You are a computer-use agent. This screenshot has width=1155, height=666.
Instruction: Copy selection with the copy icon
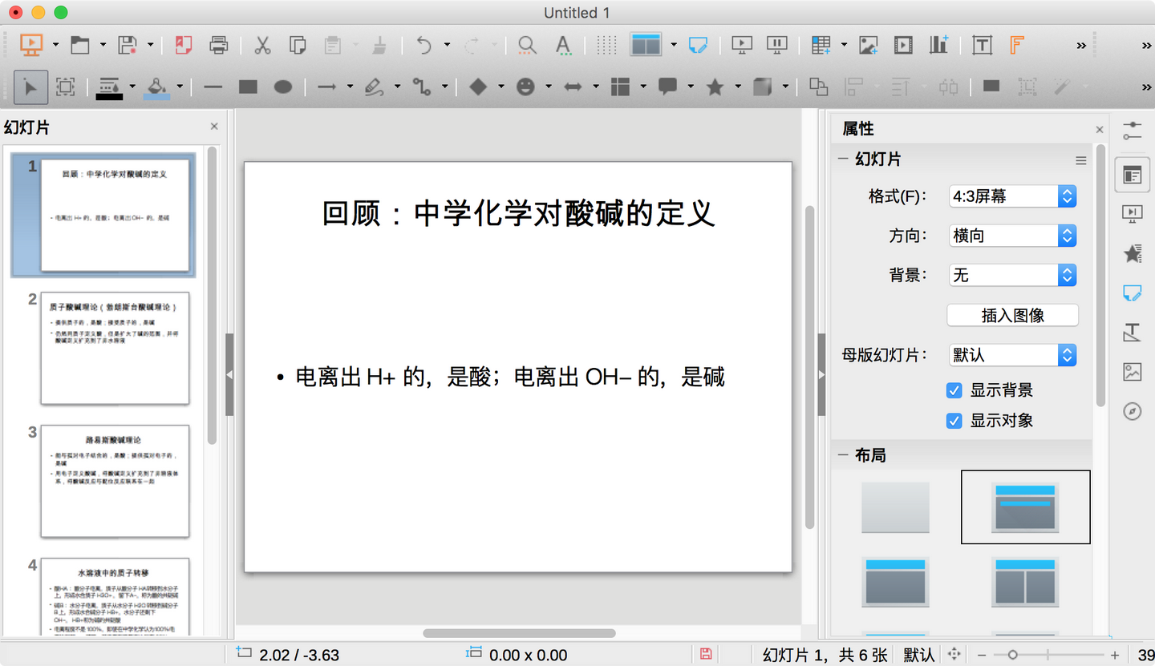pyautogui.click(x=298, y=45)
